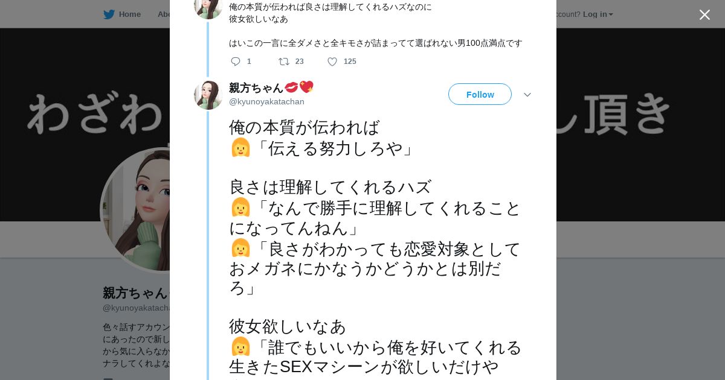
Task: Open the avatar beside the Follow button
Action: click(x=208, y=95)
